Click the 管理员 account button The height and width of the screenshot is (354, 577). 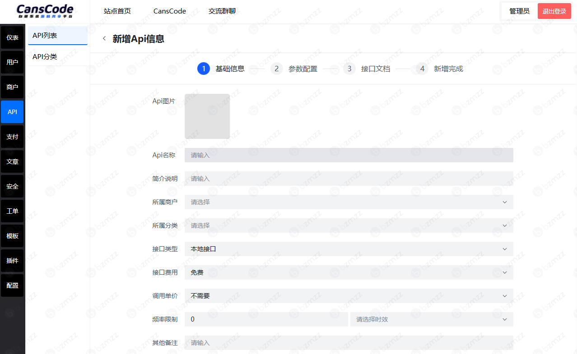click(x=519, y=11)
